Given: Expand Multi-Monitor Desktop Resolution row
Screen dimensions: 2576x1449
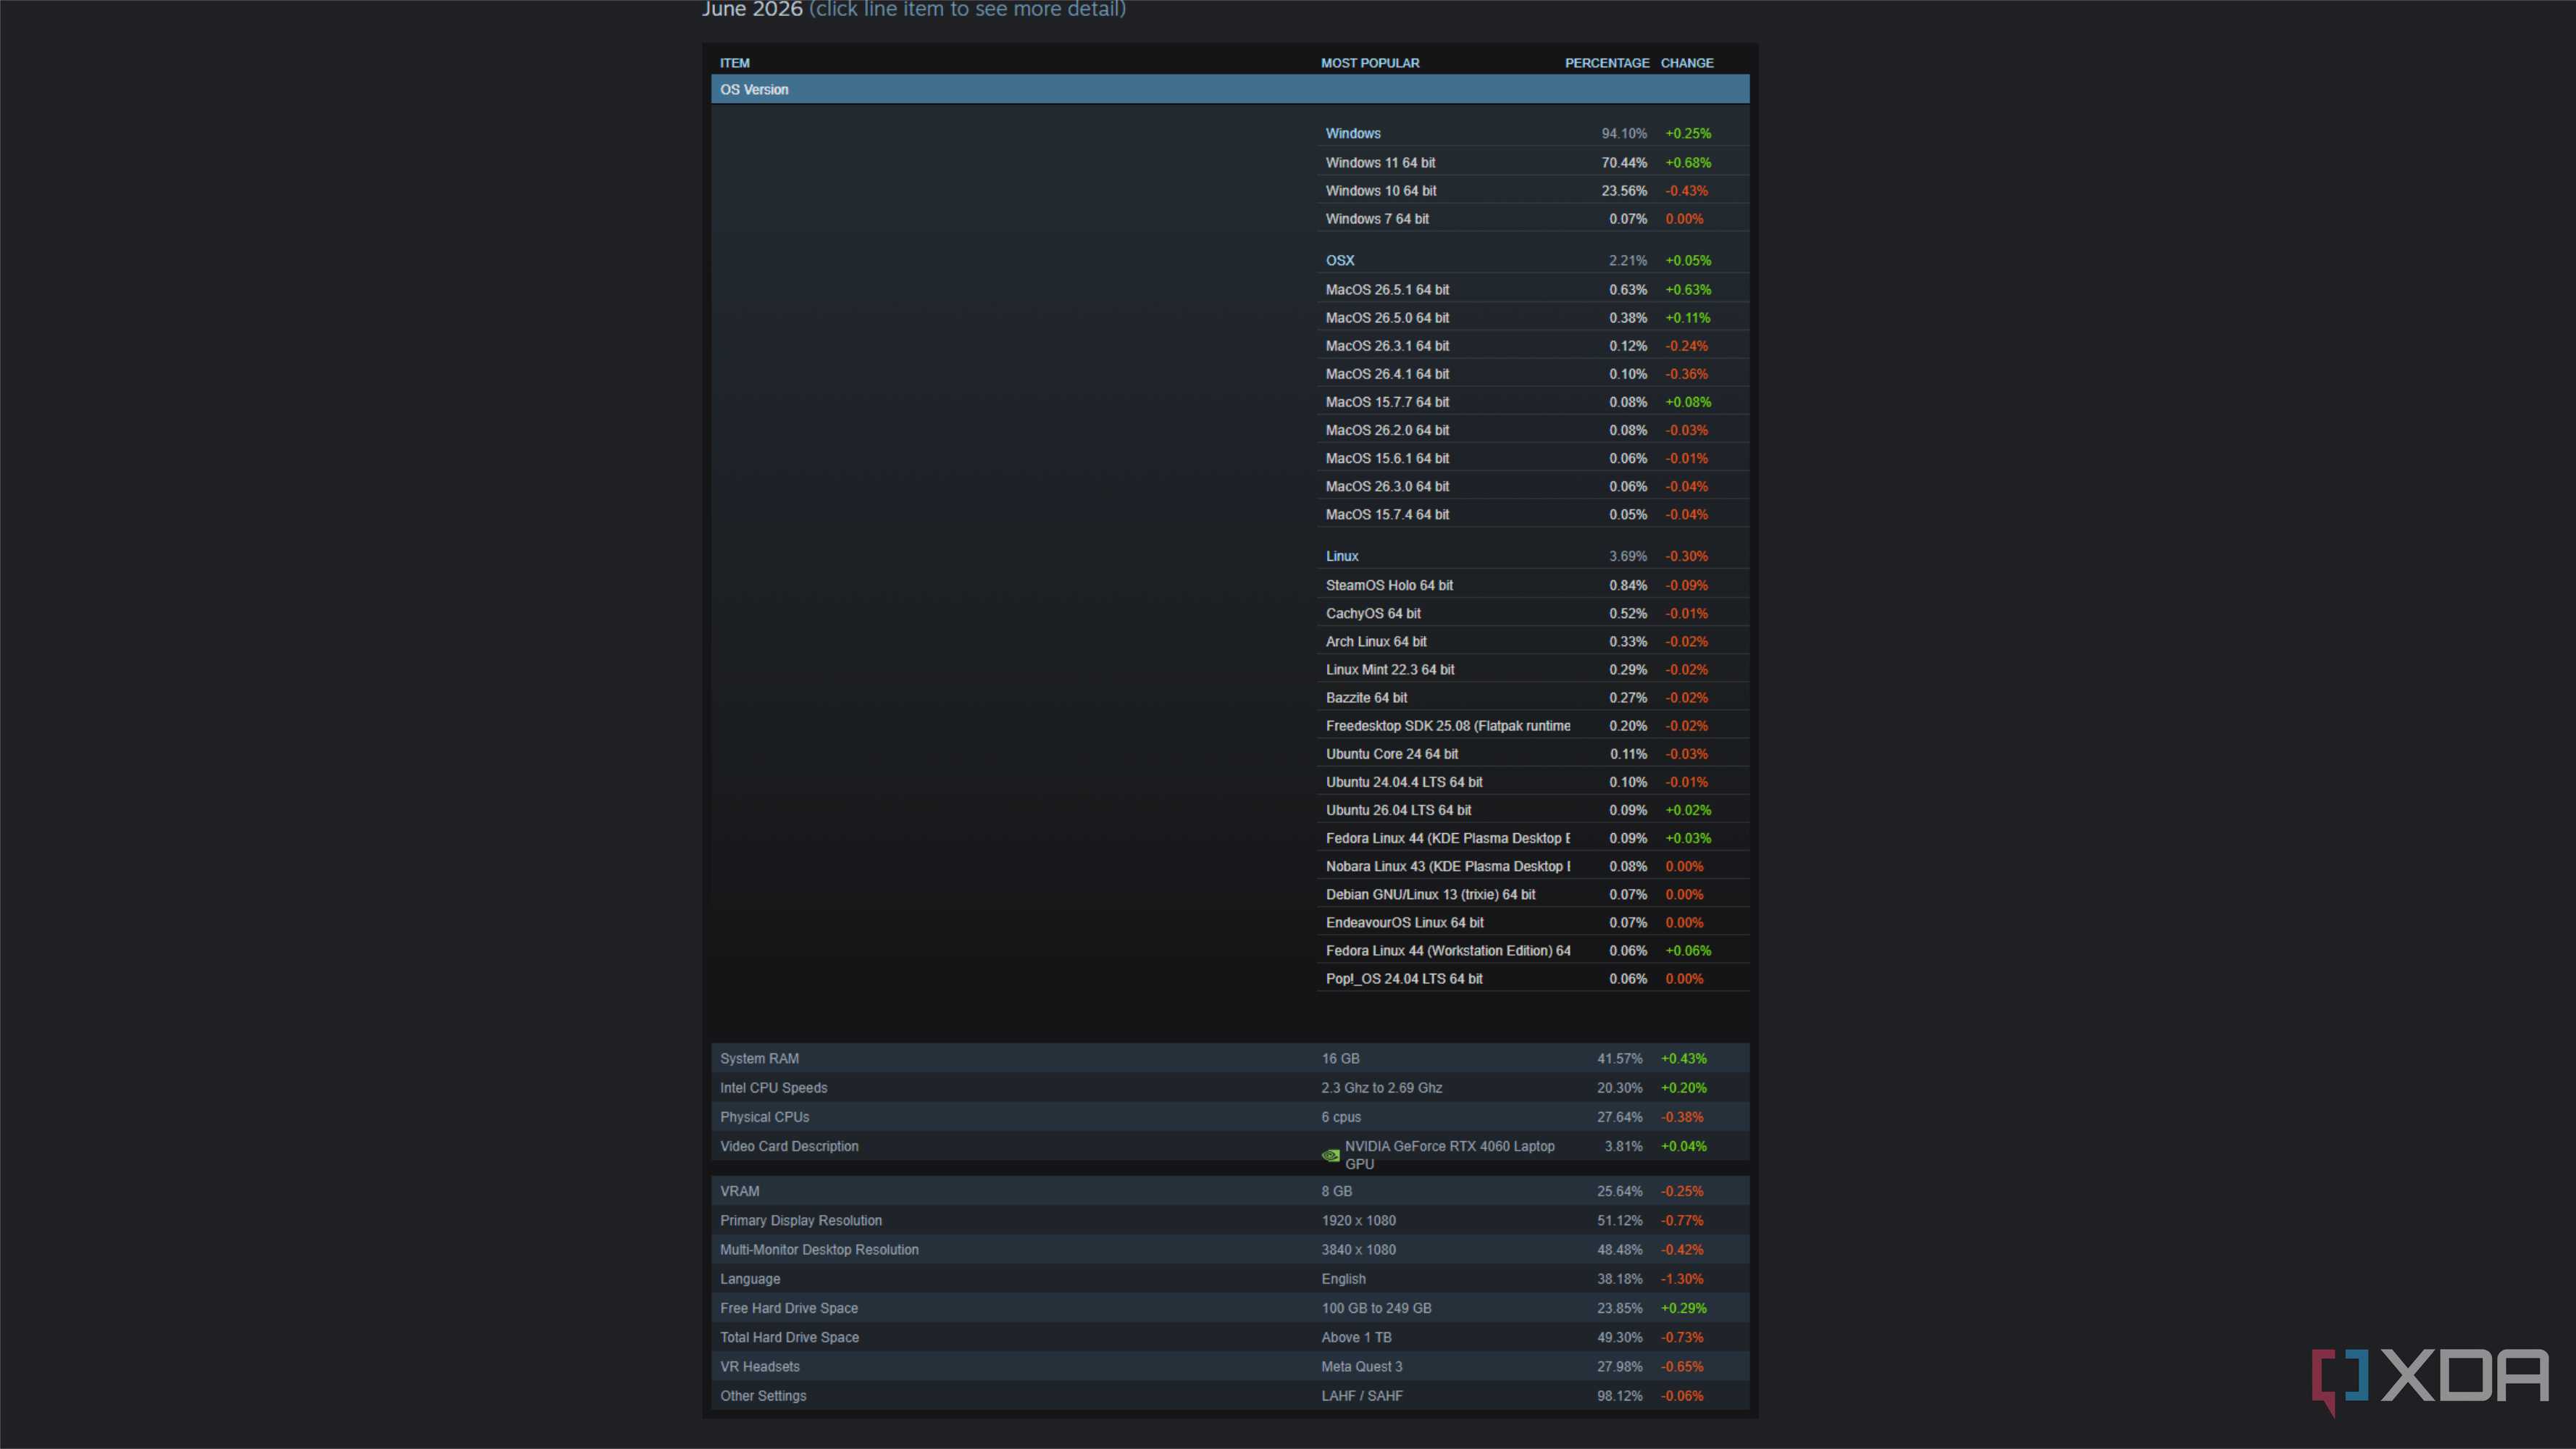Looking at the screenshot, I should [x=1230, y=1249].
